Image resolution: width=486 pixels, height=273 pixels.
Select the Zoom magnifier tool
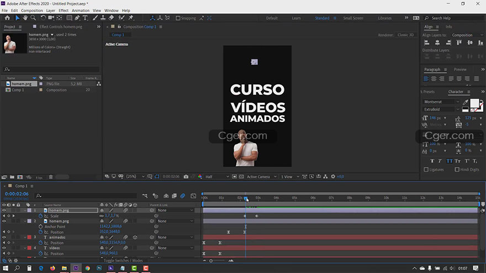click(x=33, y=18)
